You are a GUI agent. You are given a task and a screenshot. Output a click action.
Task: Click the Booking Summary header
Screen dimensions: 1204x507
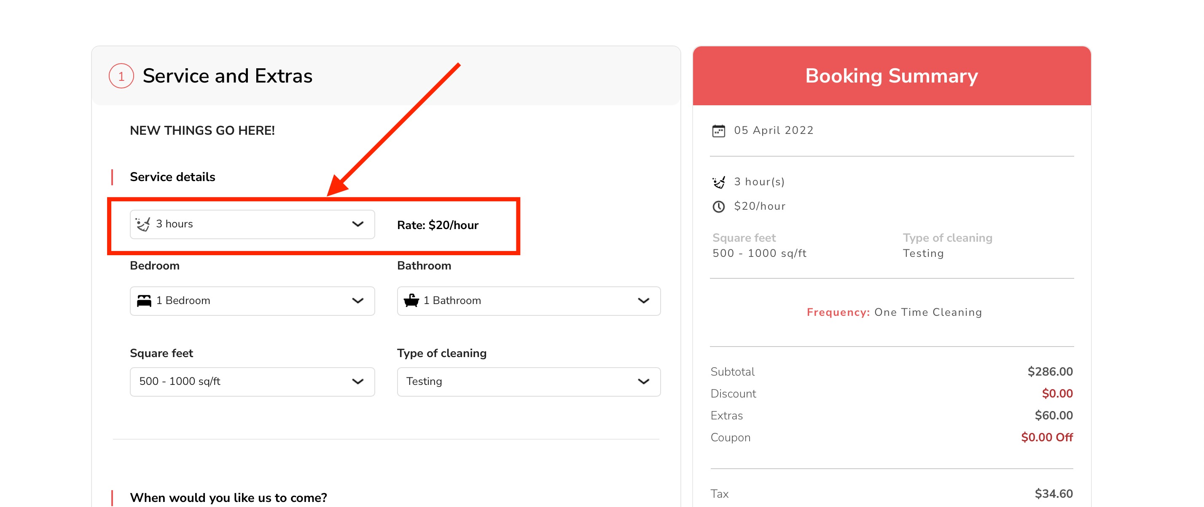(x=891, y=76)
